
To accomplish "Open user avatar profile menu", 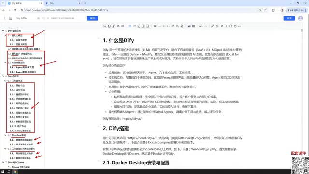I will click(300, 18).
